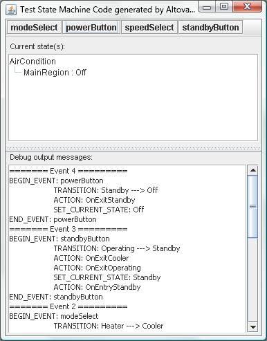Close the window with the red X

(x=247, y=7)
